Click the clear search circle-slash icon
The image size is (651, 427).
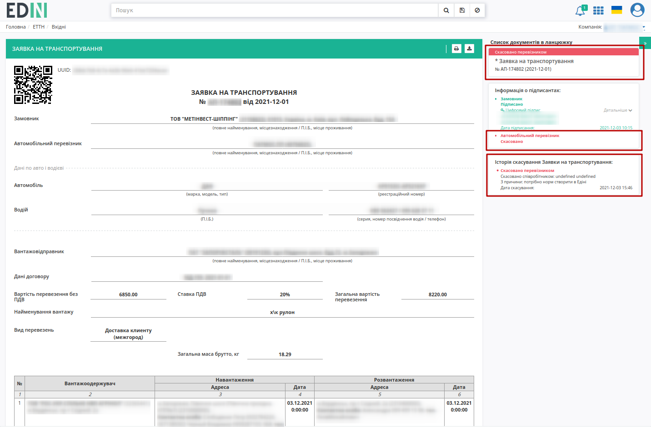[477, 10]
